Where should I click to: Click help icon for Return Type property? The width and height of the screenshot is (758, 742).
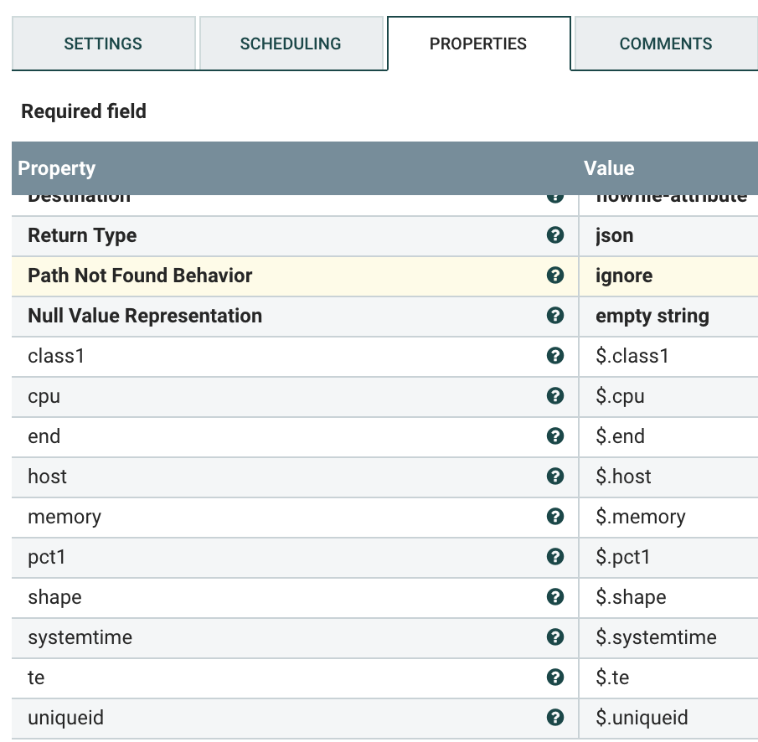click(x=554, y=235)
